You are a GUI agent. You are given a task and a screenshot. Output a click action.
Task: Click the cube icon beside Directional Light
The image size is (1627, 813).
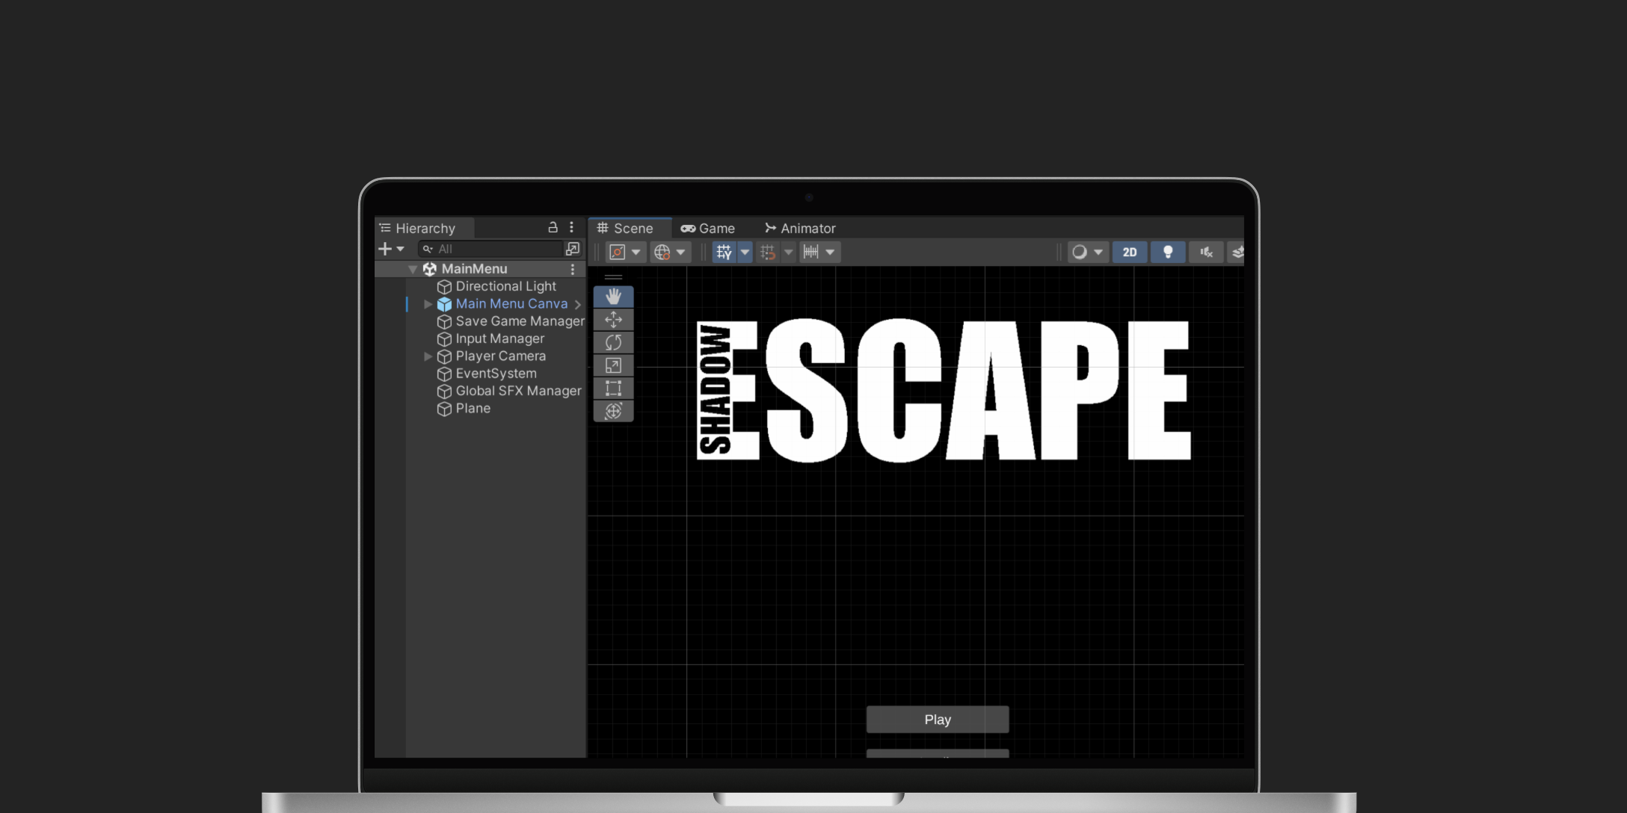(444, 287)
